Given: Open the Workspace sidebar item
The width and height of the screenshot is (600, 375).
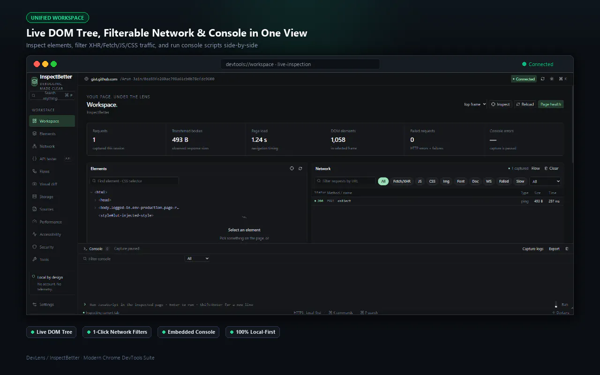Looking at the screenshot, I should (52, 121).
